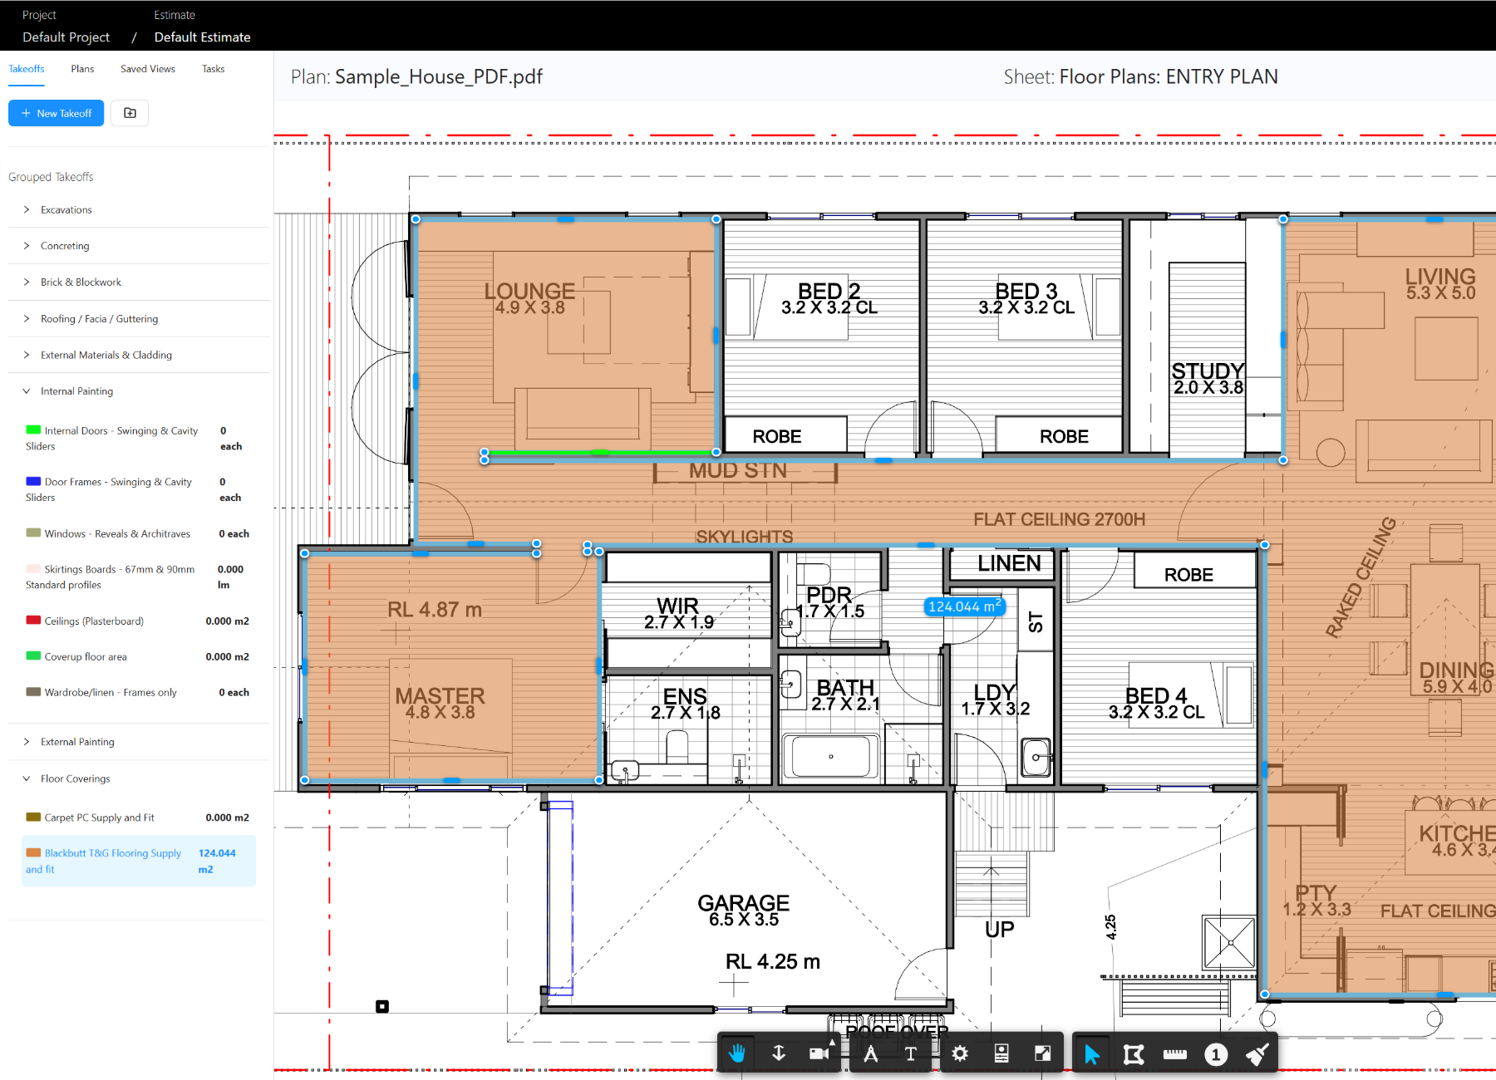Open Default Project from the header
This screenshot has width=1496, height=1080.
(x=66, y=37)
